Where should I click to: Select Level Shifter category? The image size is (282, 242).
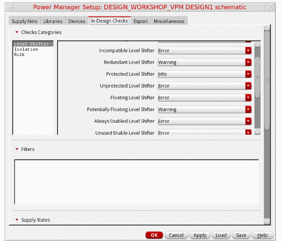tap(33, 44)
